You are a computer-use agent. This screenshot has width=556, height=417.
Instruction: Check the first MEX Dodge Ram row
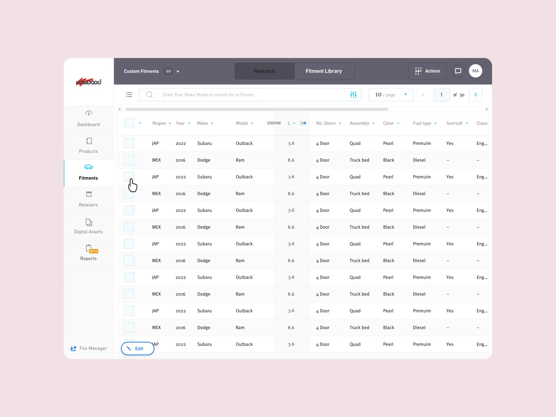click(129, 160)
